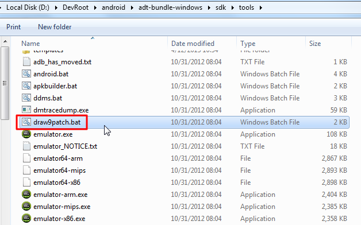Click the ddms.bat gear icon
This screenshot has height=225, width=361.
click(x=26, y=98)
